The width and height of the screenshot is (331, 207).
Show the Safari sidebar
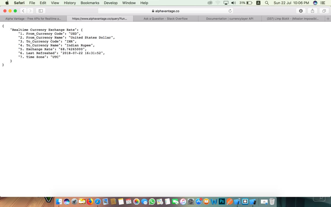pos(41,11)
